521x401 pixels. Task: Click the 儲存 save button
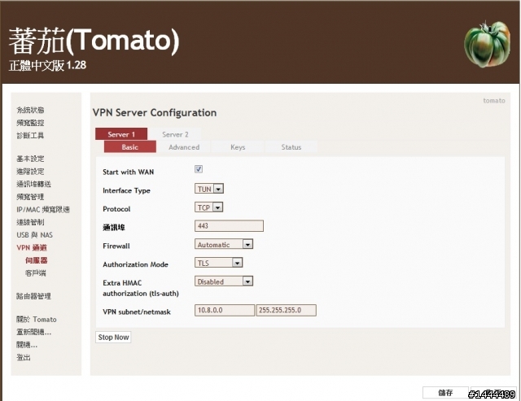445,393
